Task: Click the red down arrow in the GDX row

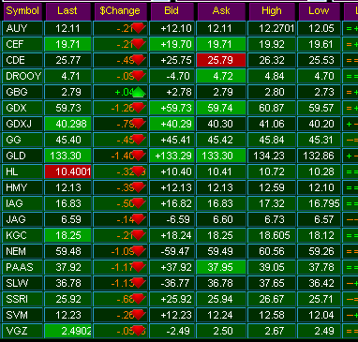Action: pos(138,108)
